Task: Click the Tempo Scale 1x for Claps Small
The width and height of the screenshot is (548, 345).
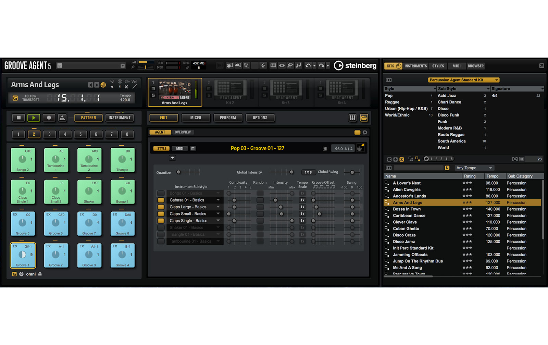Action: pyautogui.click(x=302, y=214)
